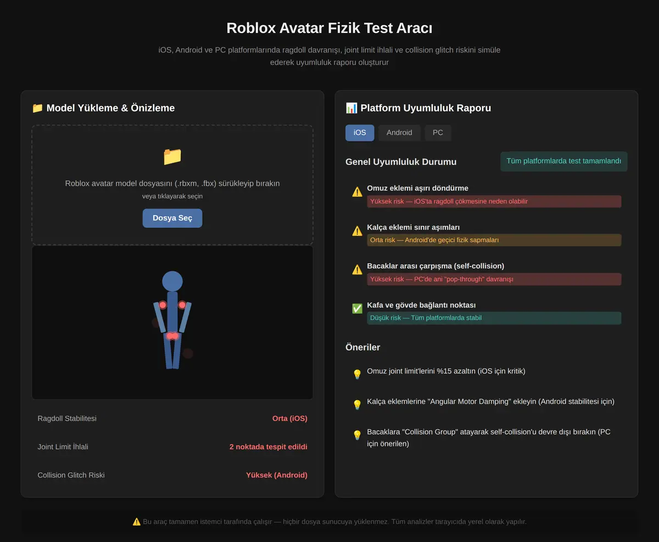Click the orange 'Orta risk — Android'de' label
The width and height of the screenshot is (659, 542).
(494, 240)
